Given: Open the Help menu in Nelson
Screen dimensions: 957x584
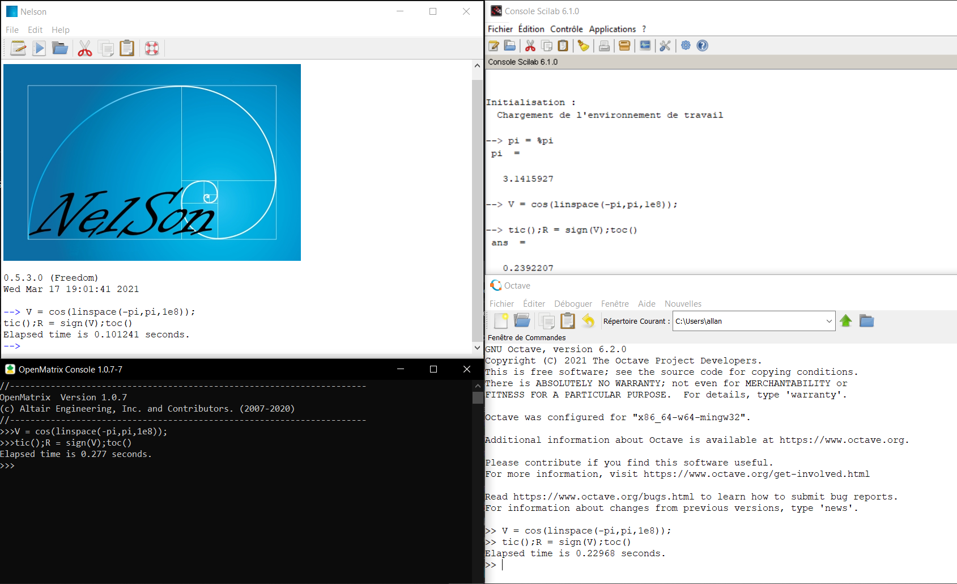Looking at the screenshot, I should point(61,30).
